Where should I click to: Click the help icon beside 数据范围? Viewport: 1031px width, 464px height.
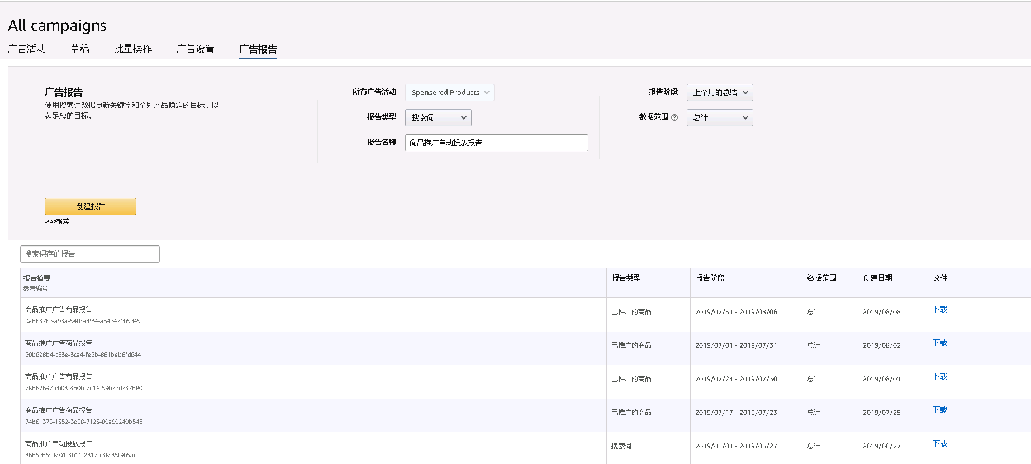click(674, 117)
